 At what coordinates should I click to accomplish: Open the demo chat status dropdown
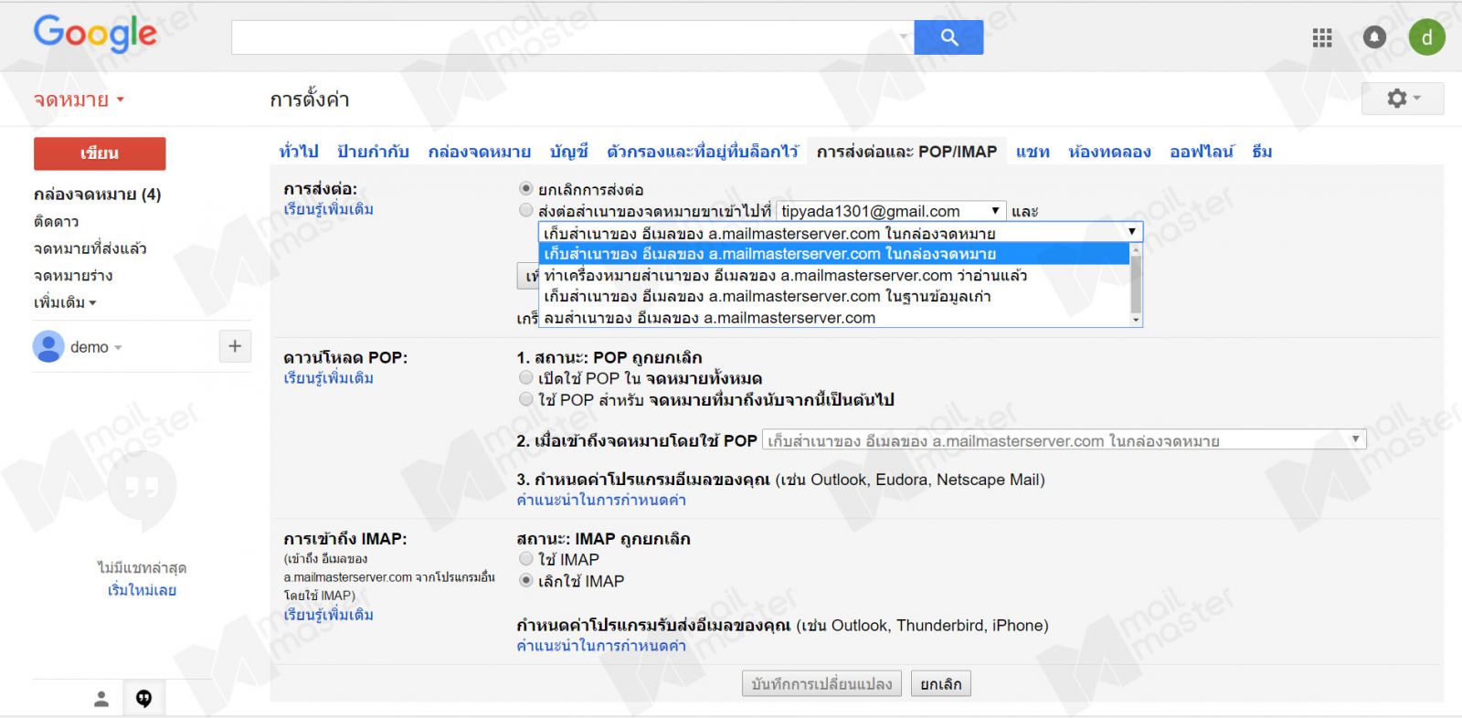(x=96, y=347)
